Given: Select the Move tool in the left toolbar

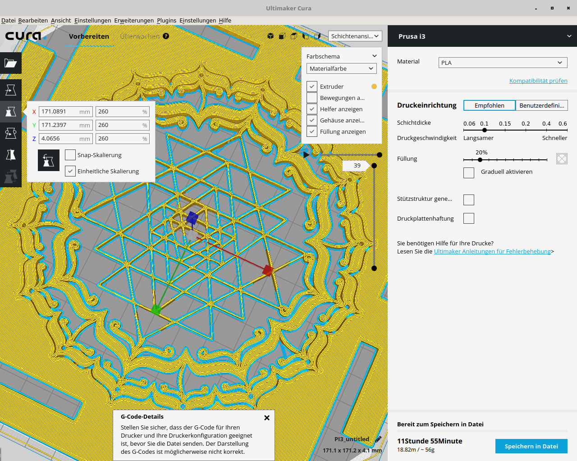Looking at the screenshot, I should click(x=11, y=90).
